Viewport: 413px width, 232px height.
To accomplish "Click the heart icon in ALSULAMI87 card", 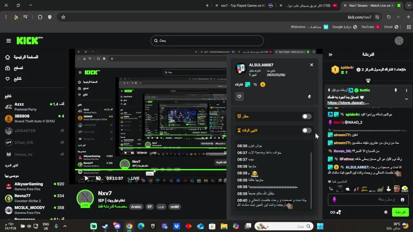I will pyautogui.click(x=239, y=96).
